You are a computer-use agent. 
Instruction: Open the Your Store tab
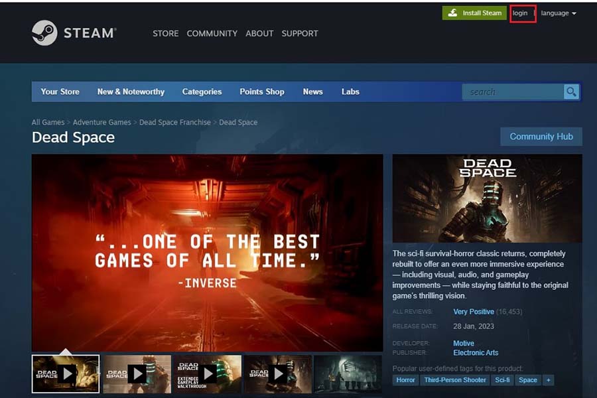coord(60,92)
